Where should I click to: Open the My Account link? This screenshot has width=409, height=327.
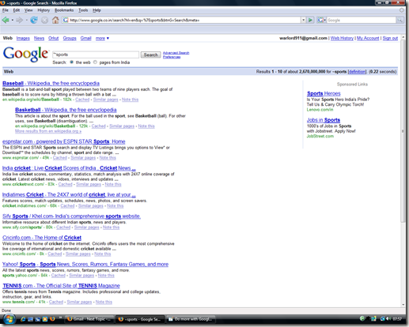[368, 38]
